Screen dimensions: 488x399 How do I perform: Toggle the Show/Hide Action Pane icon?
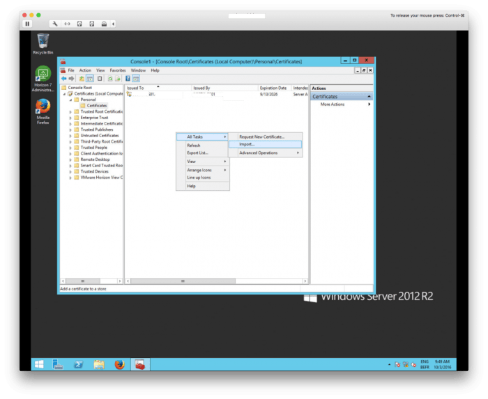click(137, 79)
